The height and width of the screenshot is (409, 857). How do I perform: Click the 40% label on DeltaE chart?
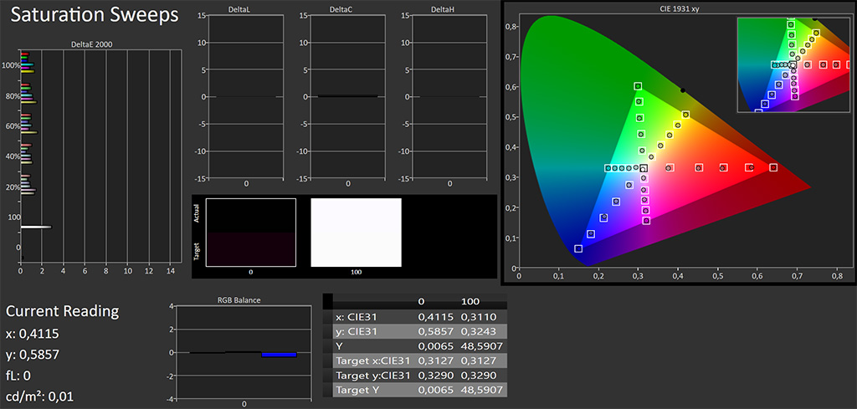[x=13, y=156]
